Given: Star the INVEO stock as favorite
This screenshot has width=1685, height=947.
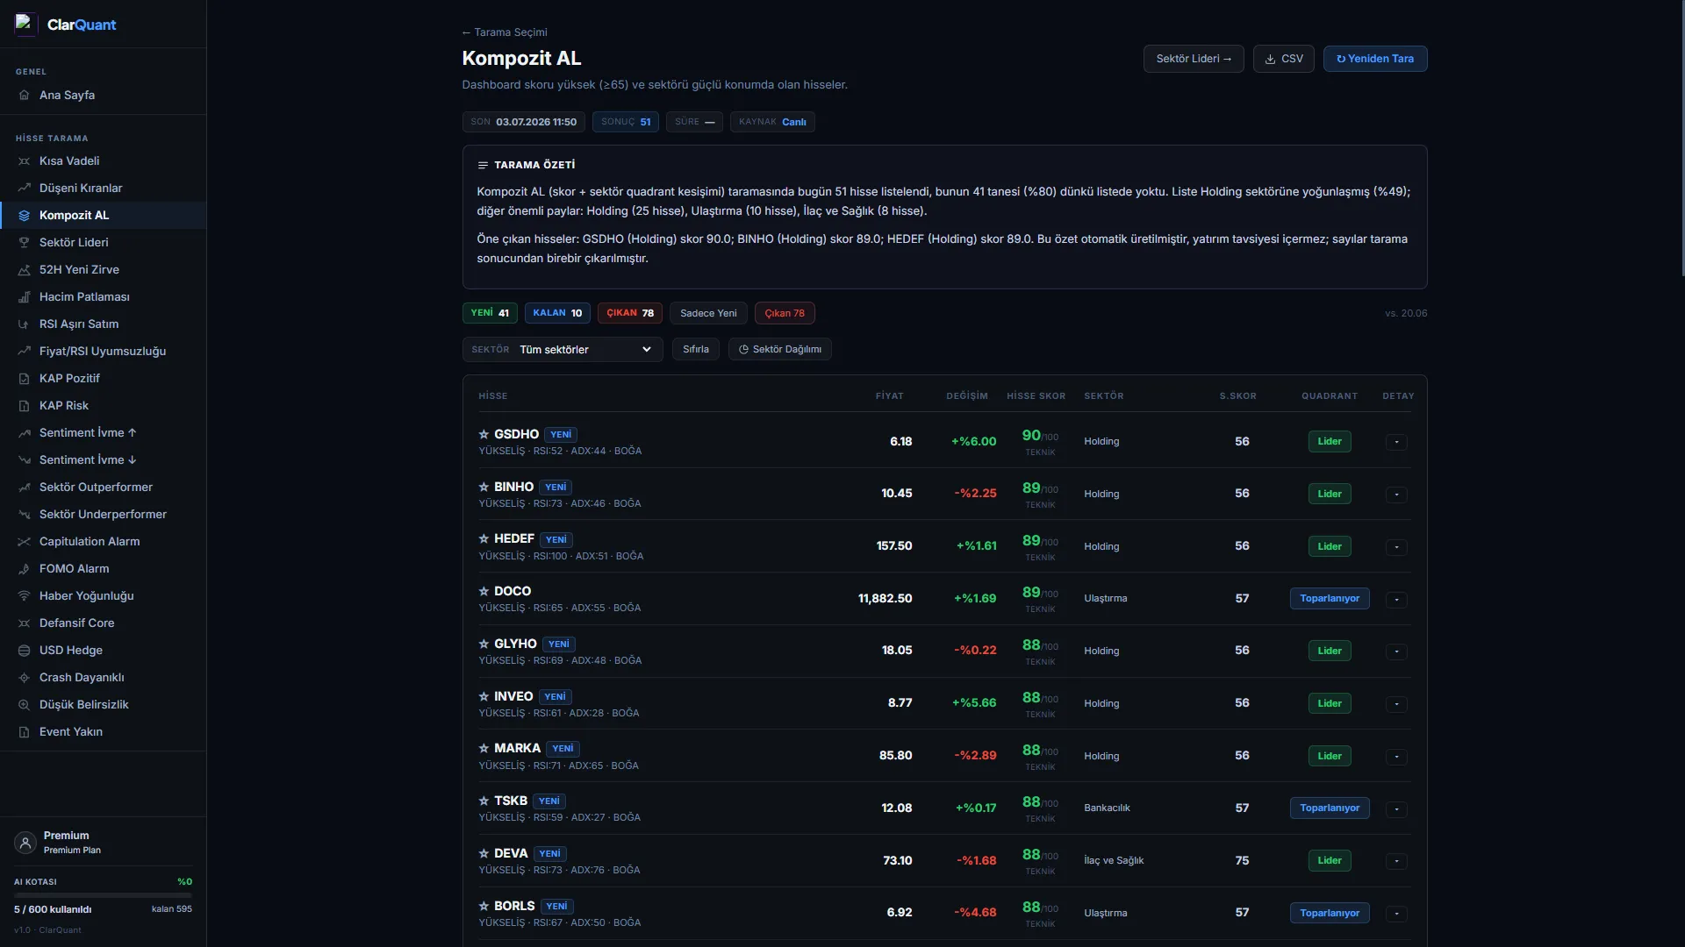Looking at the screenshot, I should coord(484,696).
